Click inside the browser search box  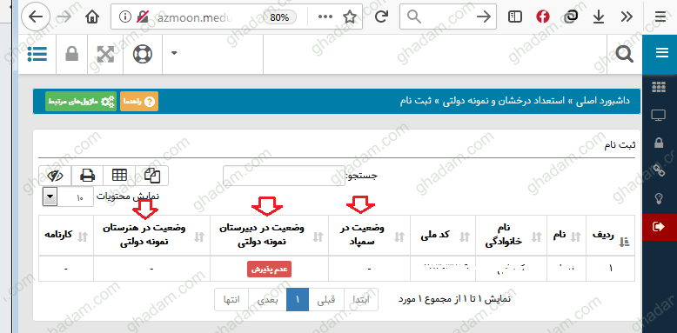coord(448,17)
